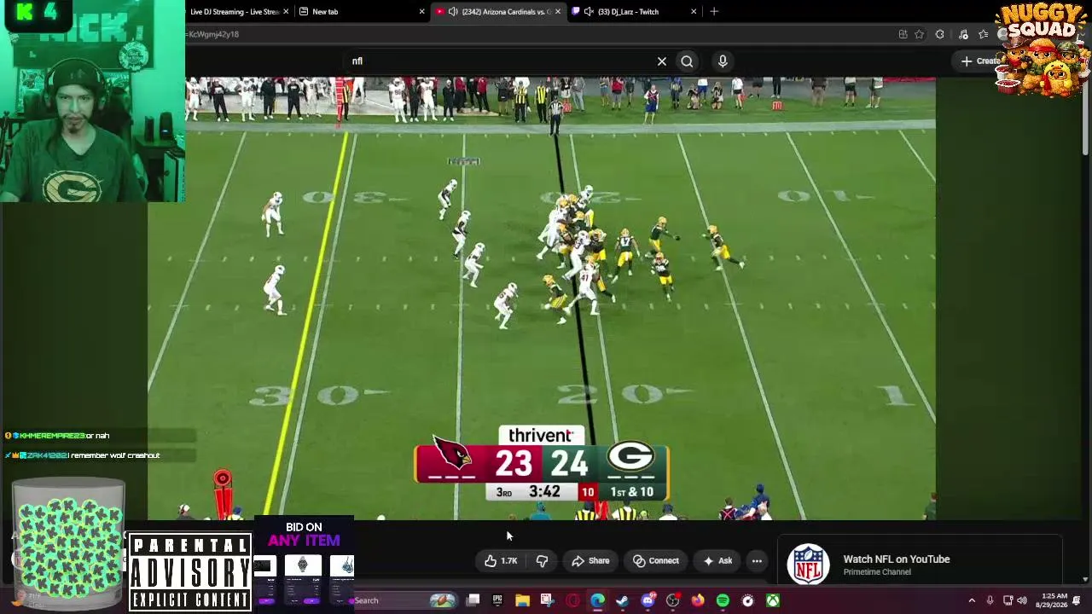Close the DJ_Larz Twitch tab
The image size is (1092, 614).
tap(694, 12)
